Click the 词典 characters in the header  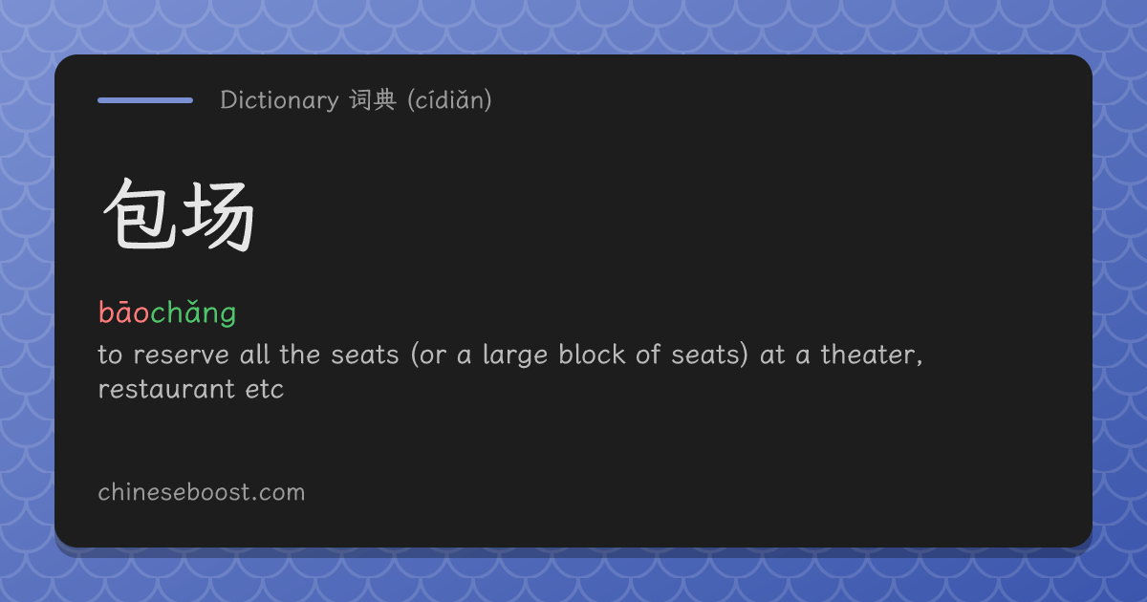pyautogui.click(x=372, y=100)
